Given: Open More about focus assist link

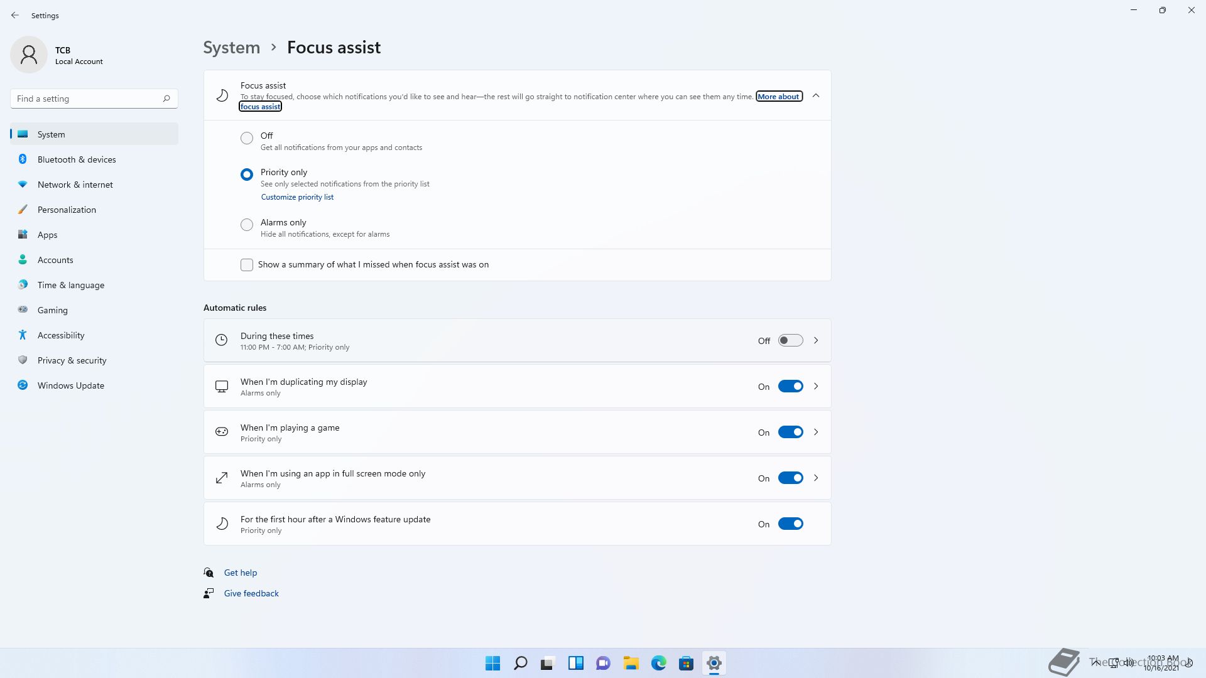Looking at the screenshot, I should point(779,97).
